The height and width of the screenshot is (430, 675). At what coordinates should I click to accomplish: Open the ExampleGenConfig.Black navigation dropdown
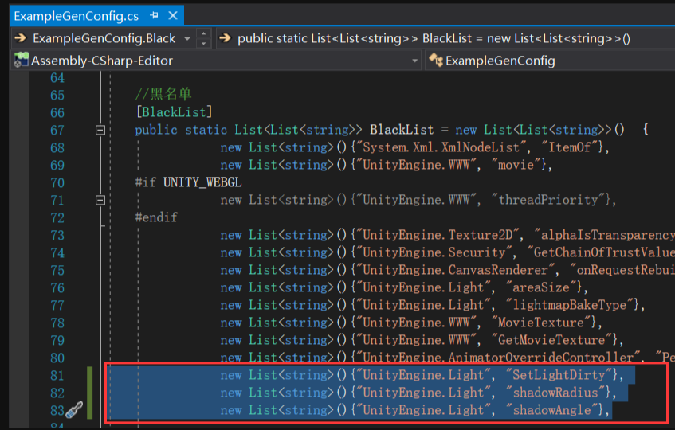tap(186, 38)
